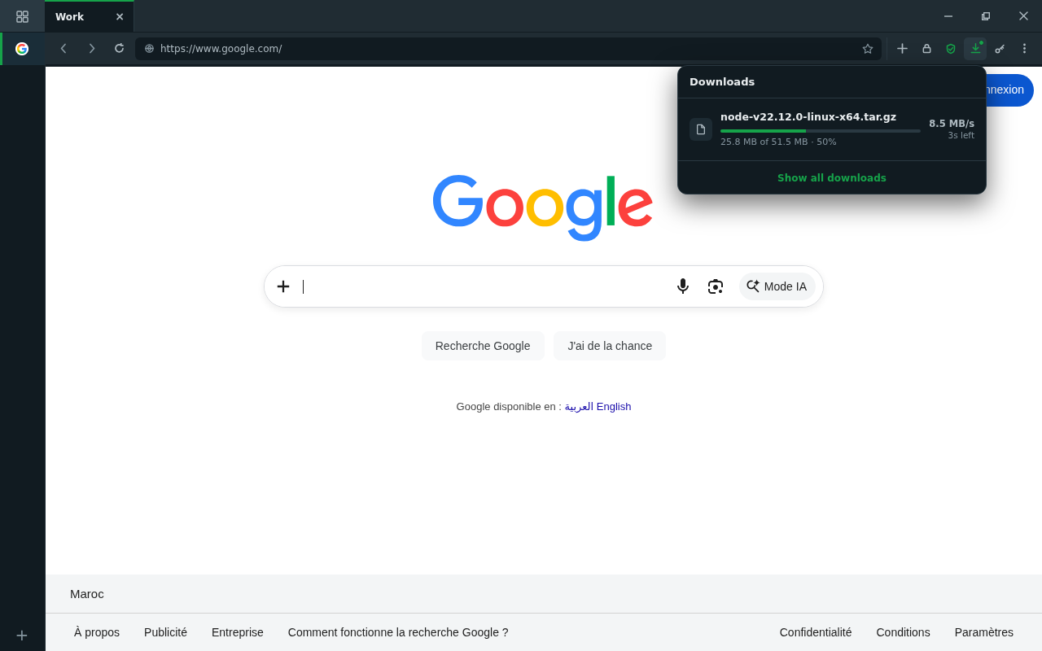The height and width of the screenshot is (651, 1042).
Task: Focus the Google search input field
Action: pos(484,286)
